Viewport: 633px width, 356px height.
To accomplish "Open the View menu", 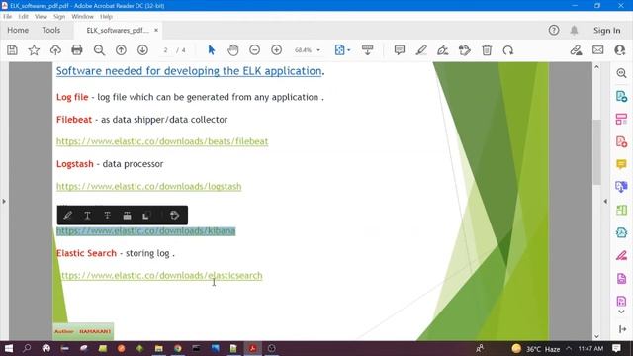I will click(x=41, y=17).
